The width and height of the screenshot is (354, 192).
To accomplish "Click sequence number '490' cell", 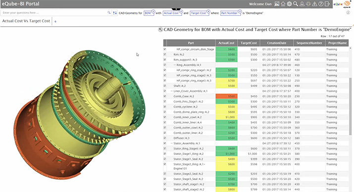I will [297, 86].
